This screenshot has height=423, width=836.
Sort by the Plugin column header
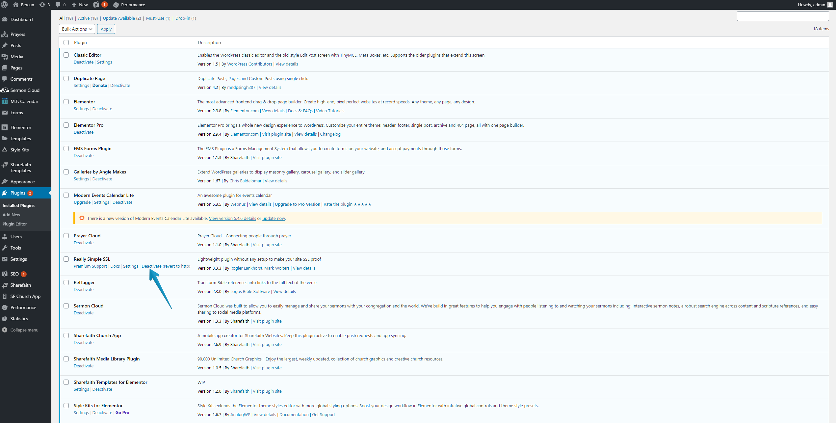(80, 42)
